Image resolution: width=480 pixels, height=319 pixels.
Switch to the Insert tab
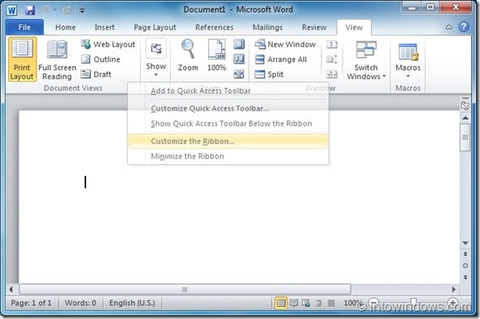click(104, 27)
